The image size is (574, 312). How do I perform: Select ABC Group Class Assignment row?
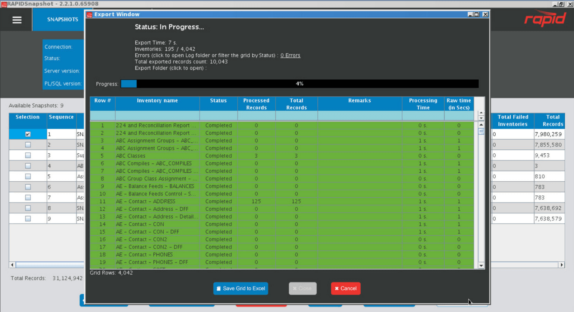click(x=282, y=179)
